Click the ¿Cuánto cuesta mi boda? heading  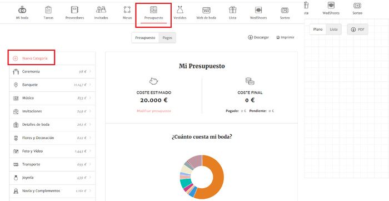coord(202,137)
